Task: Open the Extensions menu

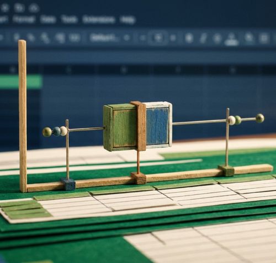Action: [99, 19]
